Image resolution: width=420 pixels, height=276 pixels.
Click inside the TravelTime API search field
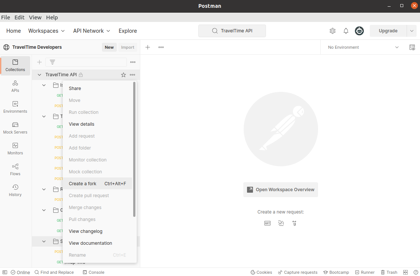click(x=232, y=31)
